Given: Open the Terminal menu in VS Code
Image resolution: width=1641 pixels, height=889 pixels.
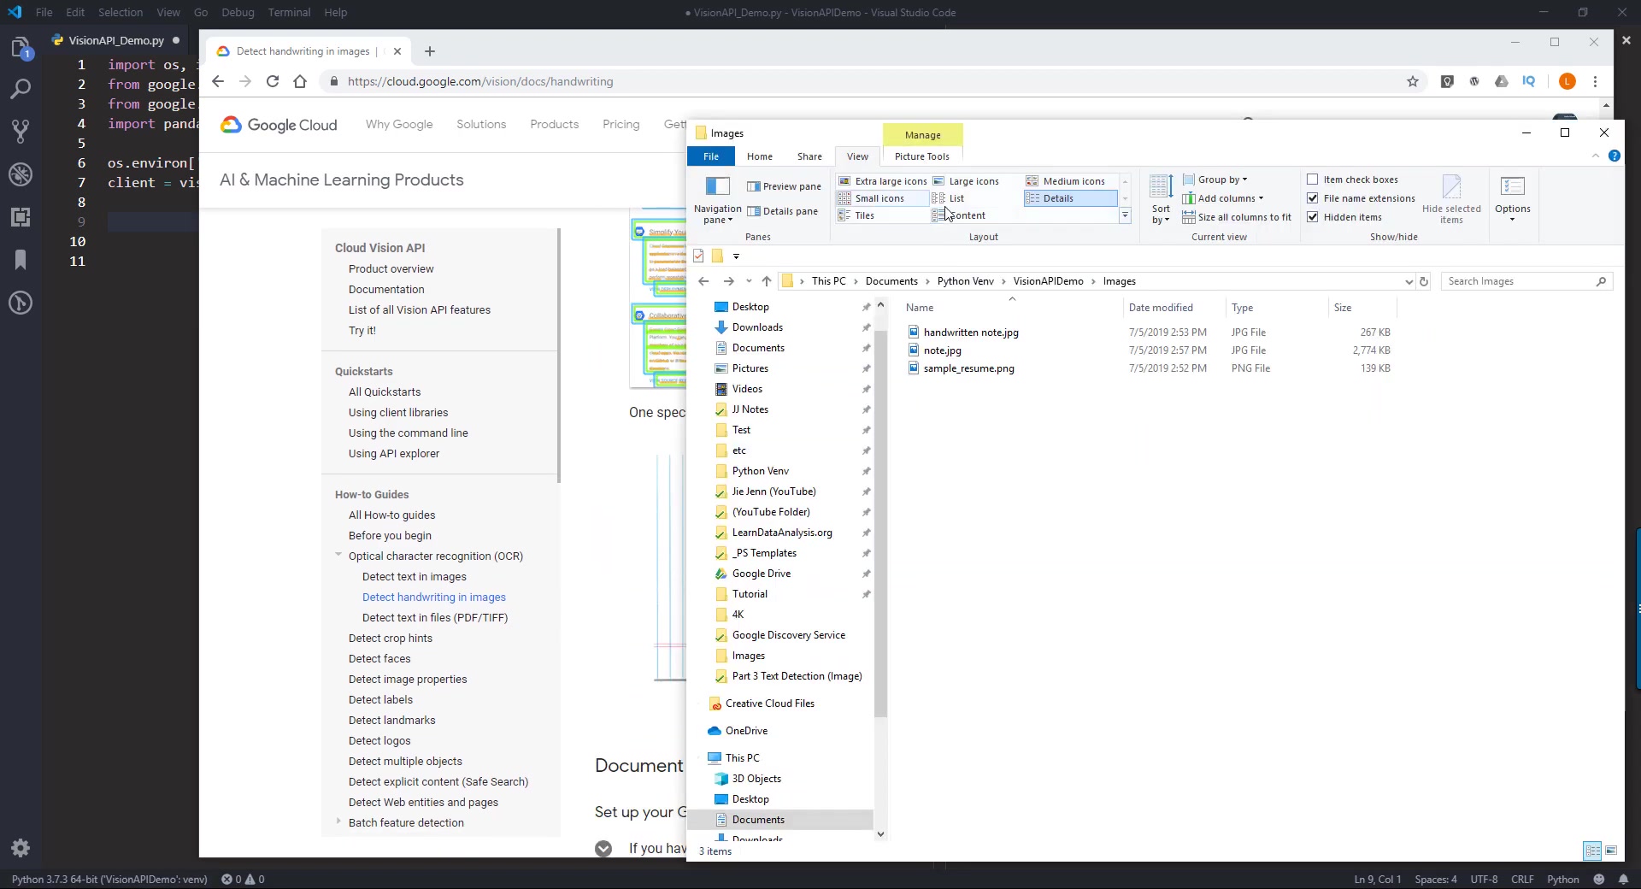Looking at the screenshot, I should [289, 12].
